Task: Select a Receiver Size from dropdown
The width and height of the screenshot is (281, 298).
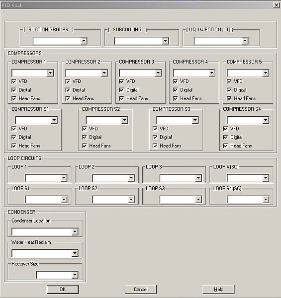Action: (x=57, y=275)
